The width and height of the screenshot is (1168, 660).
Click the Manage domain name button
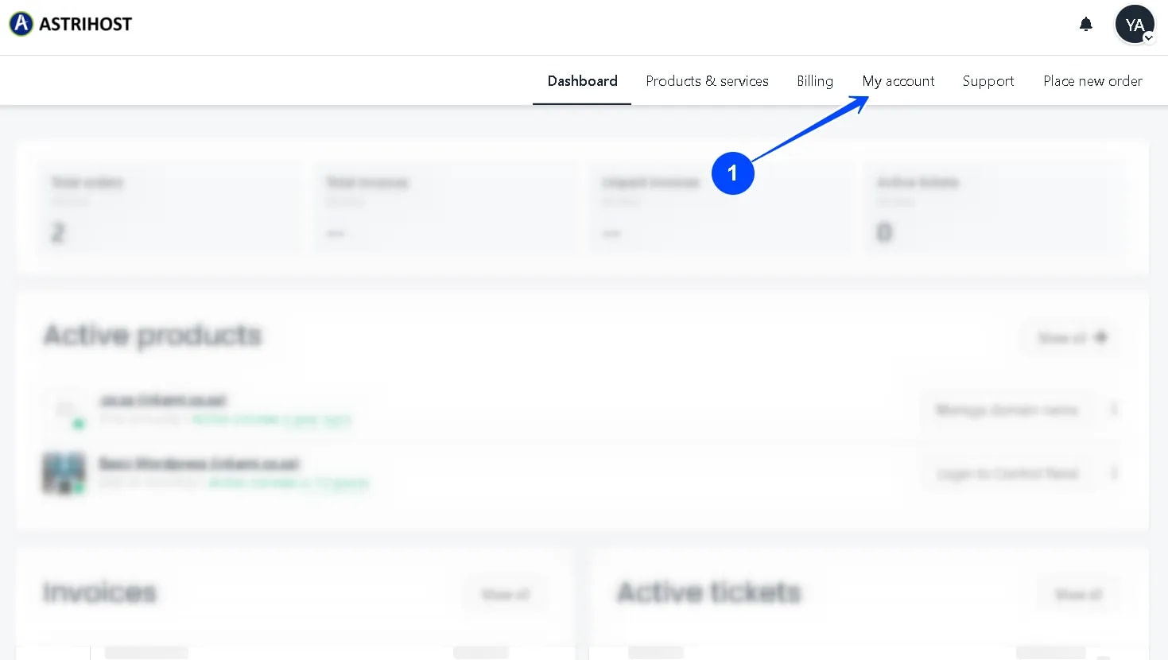point(1008,409)
